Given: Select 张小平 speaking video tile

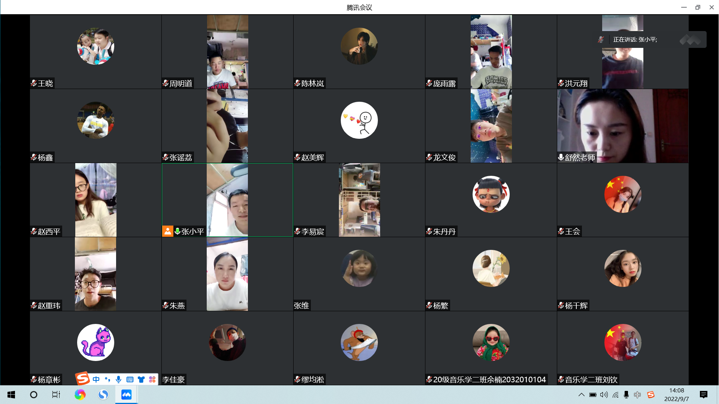Looking at the screenshot, I should [x=227, y=200].
